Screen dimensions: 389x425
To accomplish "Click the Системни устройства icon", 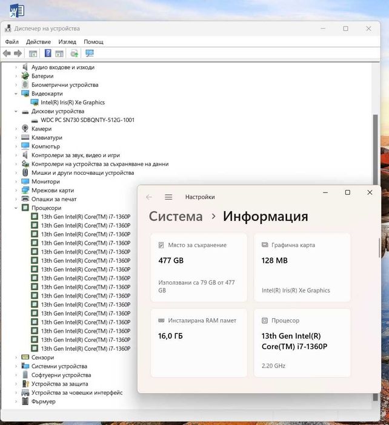I will [25, 366].
